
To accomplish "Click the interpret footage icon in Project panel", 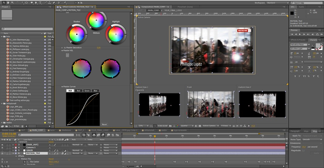I will tap(2, 126).
